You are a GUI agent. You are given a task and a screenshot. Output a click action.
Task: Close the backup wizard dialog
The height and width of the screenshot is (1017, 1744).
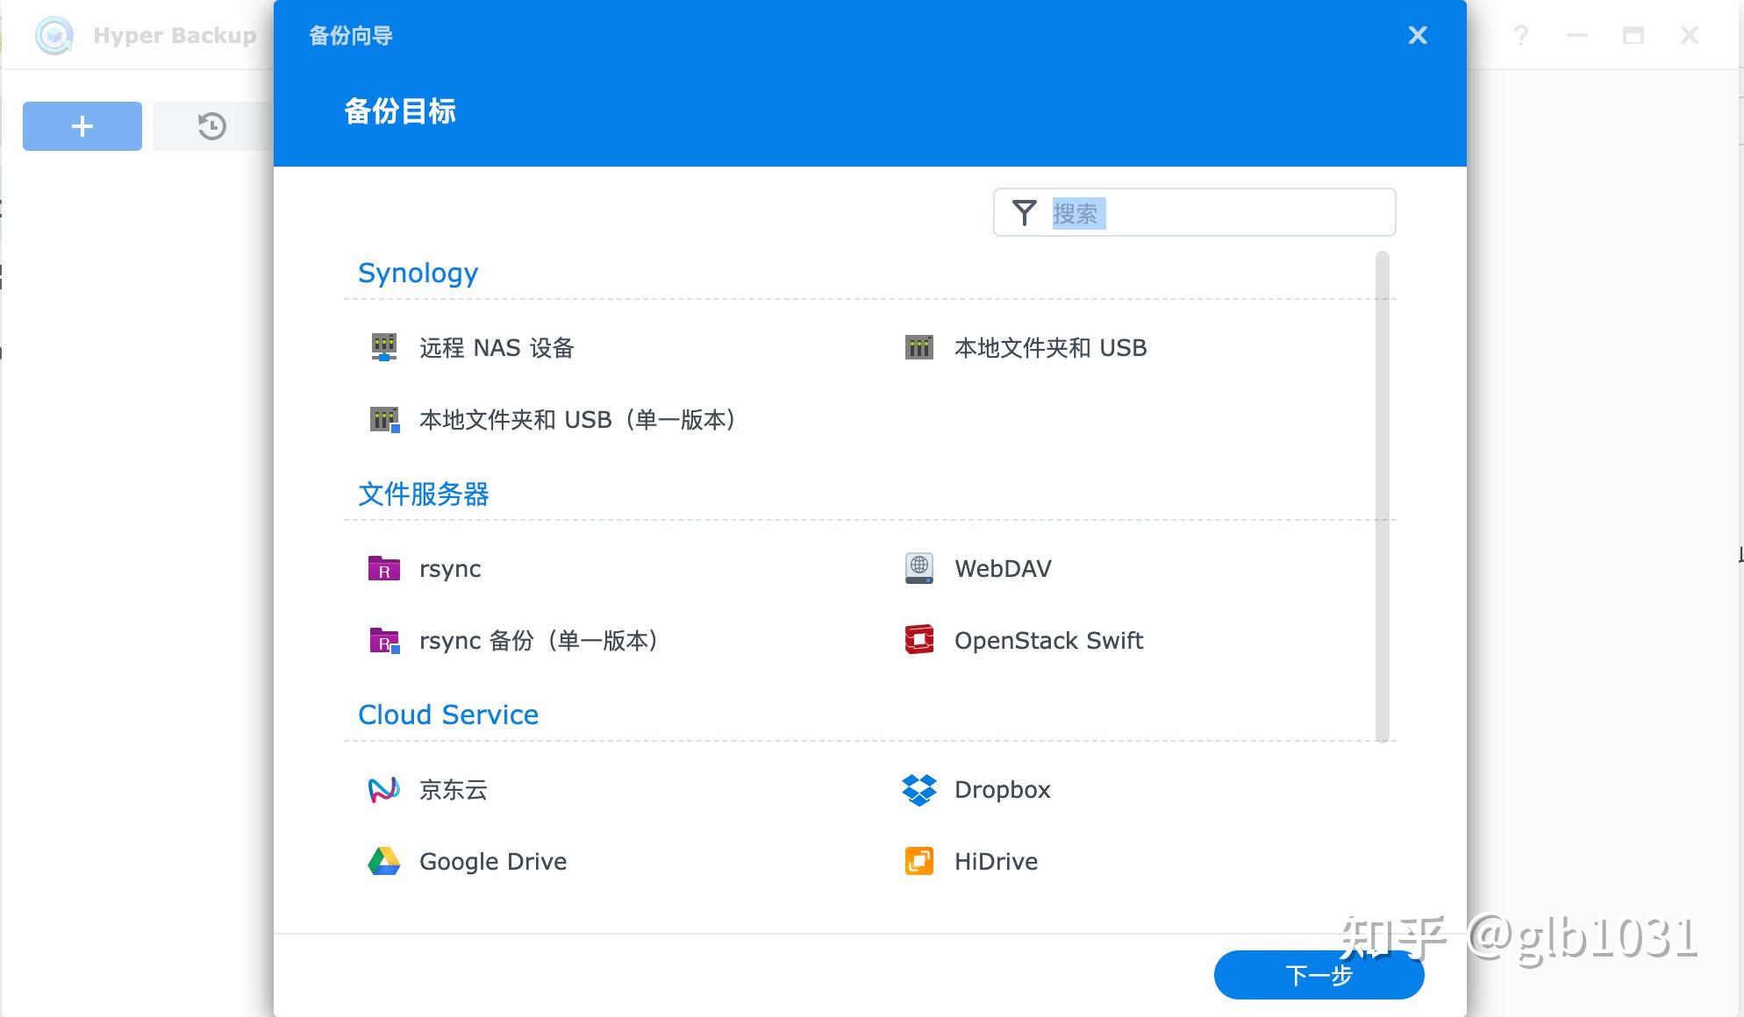click(x=1417, y=35)
